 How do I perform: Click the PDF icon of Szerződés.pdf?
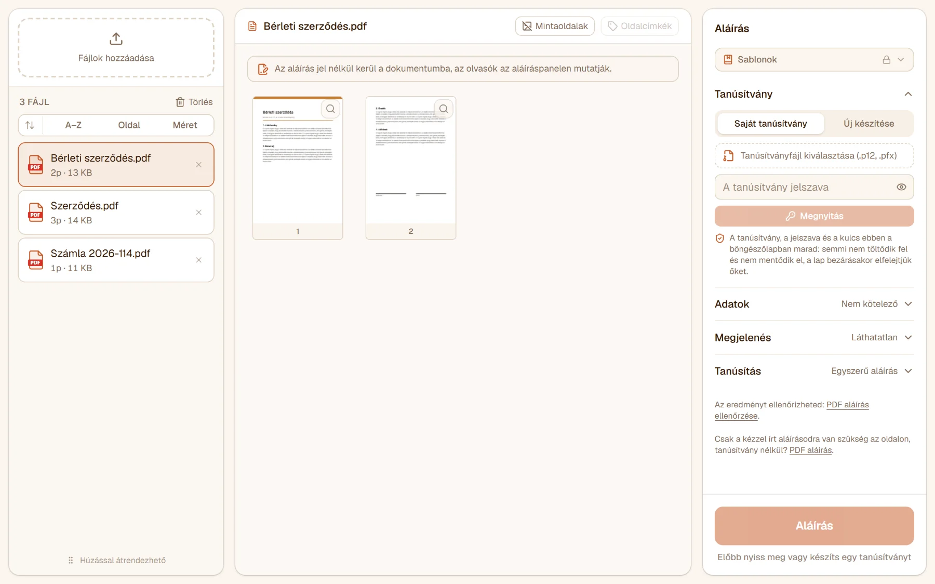[x=35, y=213]
